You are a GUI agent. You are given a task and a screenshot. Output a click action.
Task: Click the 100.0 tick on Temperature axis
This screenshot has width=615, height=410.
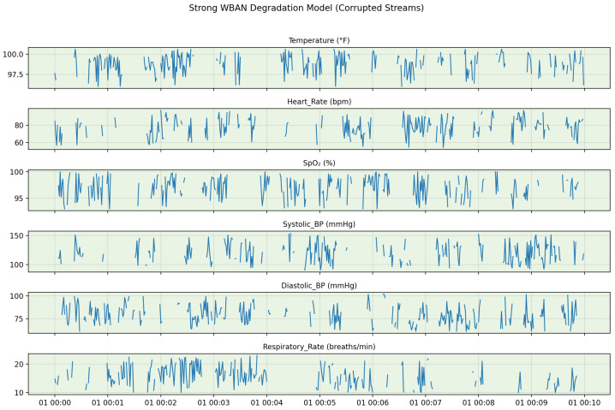[13, 54]
